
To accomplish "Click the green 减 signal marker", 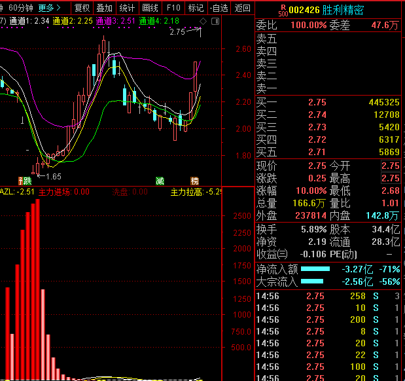I will click(x=160, y=181).
